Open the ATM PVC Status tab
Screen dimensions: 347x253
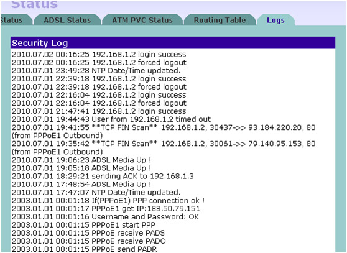(142, 20)
